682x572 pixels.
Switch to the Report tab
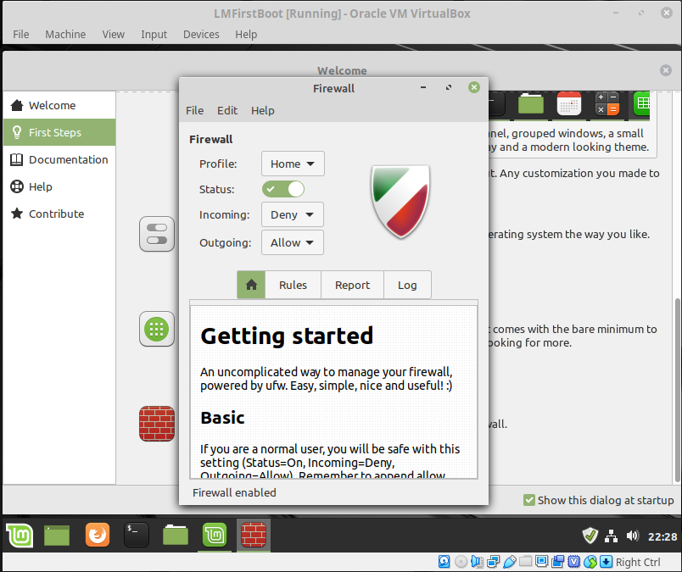[352, 285]
